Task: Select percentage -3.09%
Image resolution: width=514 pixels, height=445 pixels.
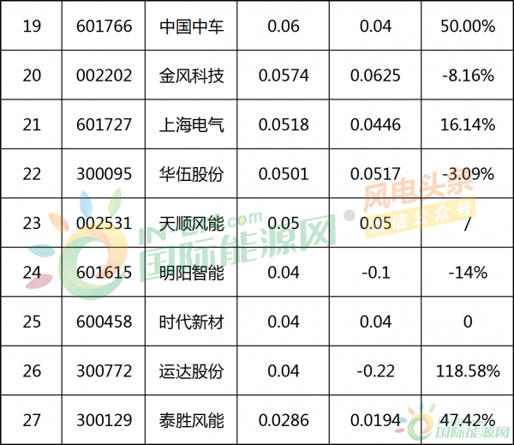Action: coord(468,174)
